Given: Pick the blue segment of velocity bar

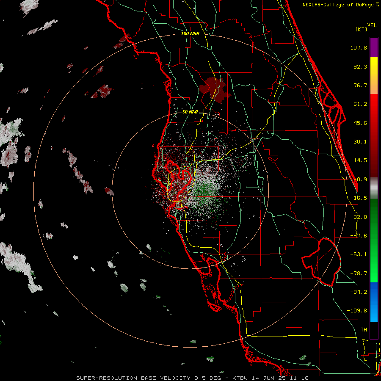Looking at the screenshot, I should 374,302.
